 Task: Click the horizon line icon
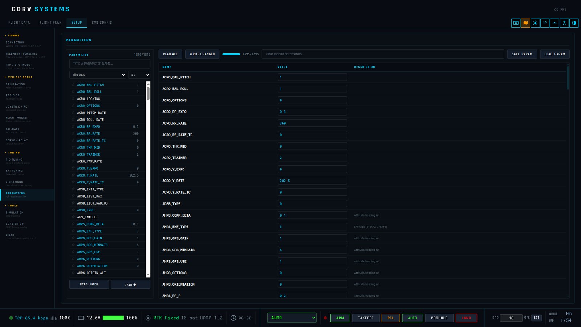554,23
